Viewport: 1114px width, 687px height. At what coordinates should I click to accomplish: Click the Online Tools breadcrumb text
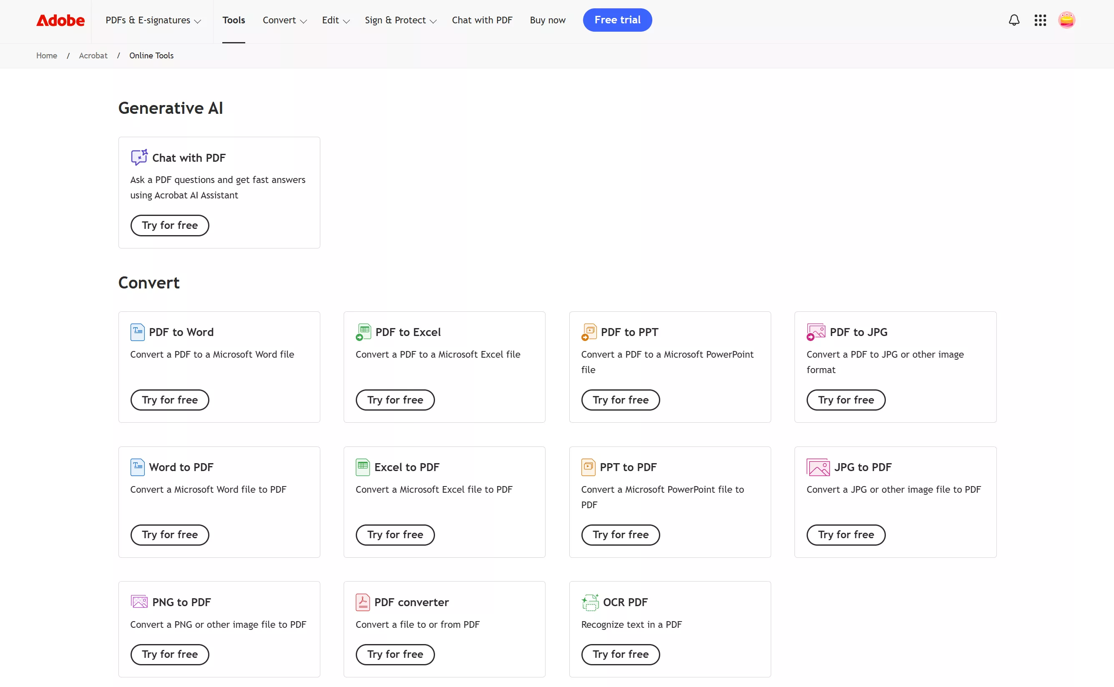click(151, 55)
